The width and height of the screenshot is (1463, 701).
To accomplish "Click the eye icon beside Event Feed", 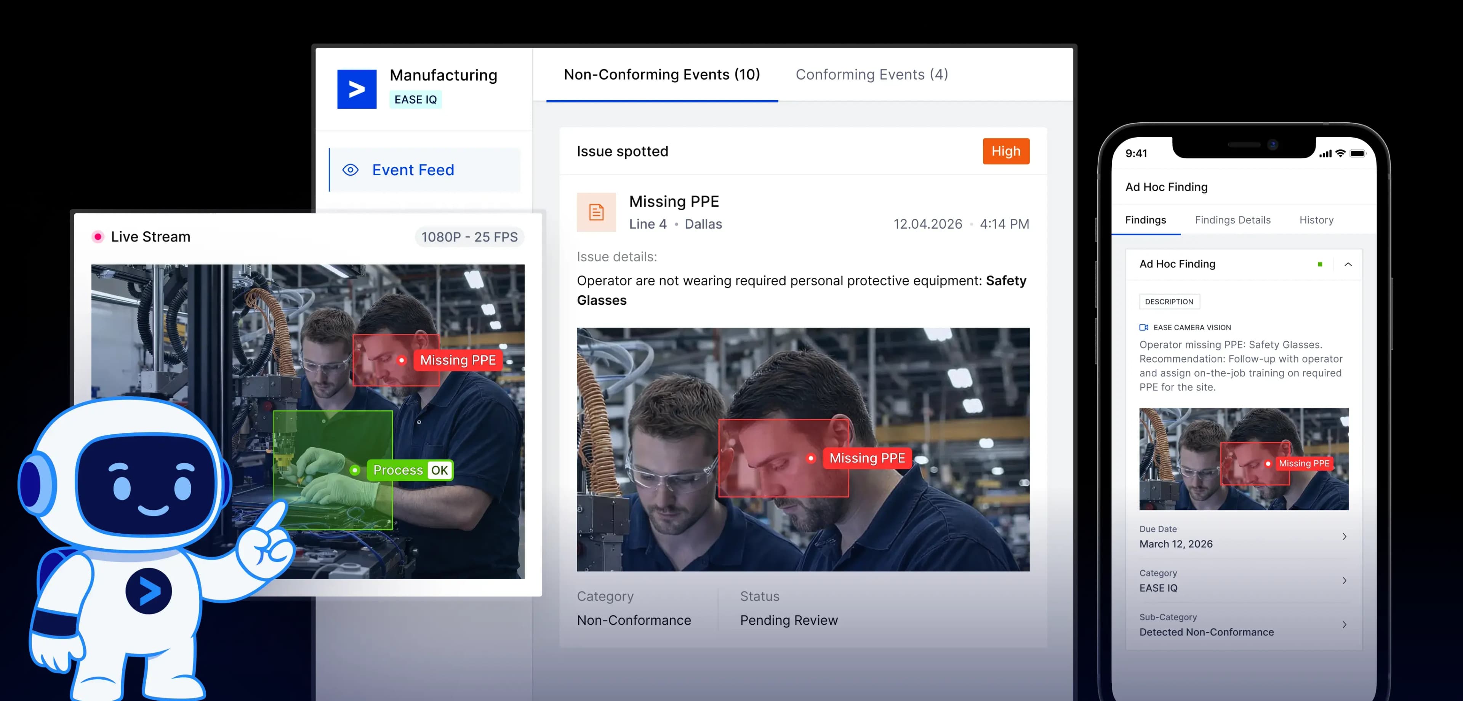I will click(x=351, y=170).
